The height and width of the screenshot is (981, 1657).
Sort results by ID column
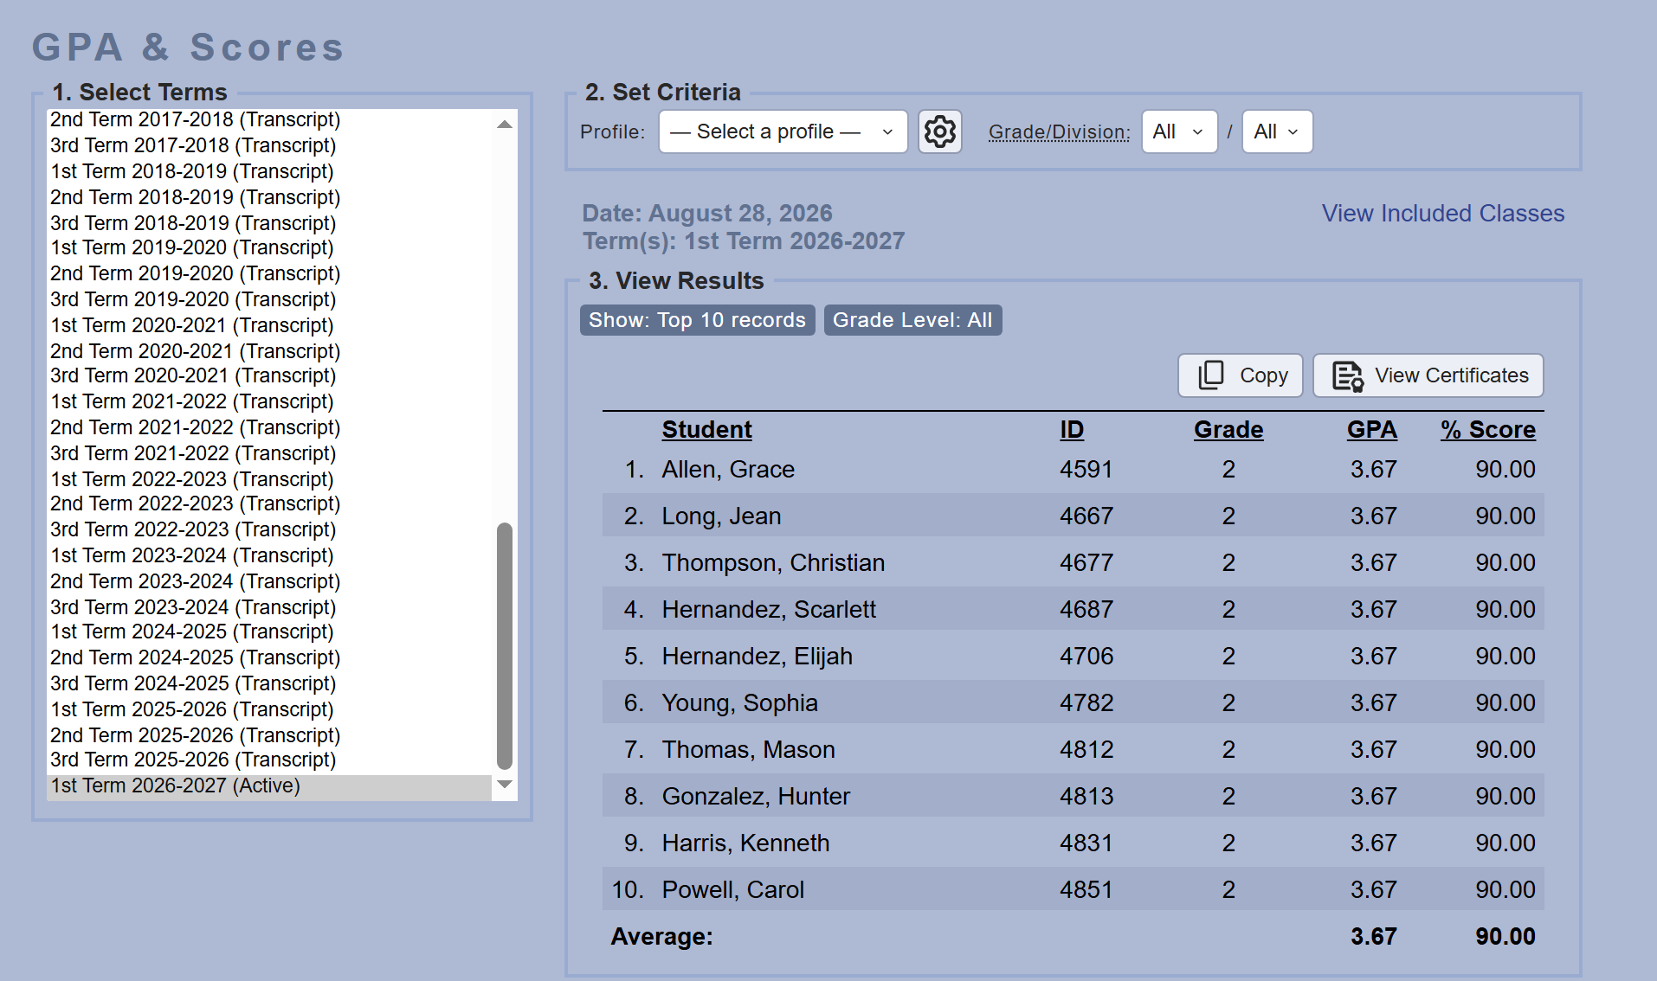click(1072, 430)
